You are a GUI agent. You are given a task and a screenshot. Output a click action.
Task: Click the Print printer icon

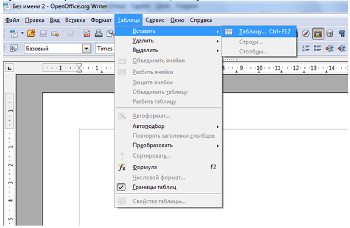coord(99,33)
